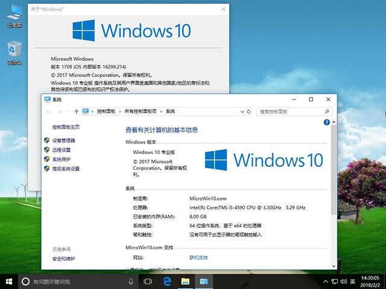Launch Microsoft Edge from taskbar
386x289 pixels.
[167, 282]
